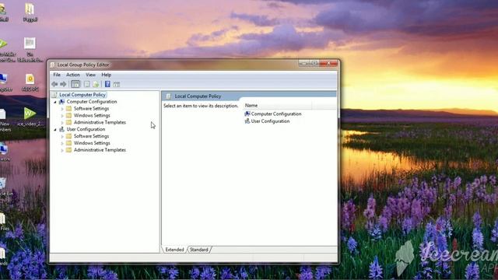Click Software Settings folder icon under Computer Configuration
This screenshot has width=498, height=280.
click(68, 109)
